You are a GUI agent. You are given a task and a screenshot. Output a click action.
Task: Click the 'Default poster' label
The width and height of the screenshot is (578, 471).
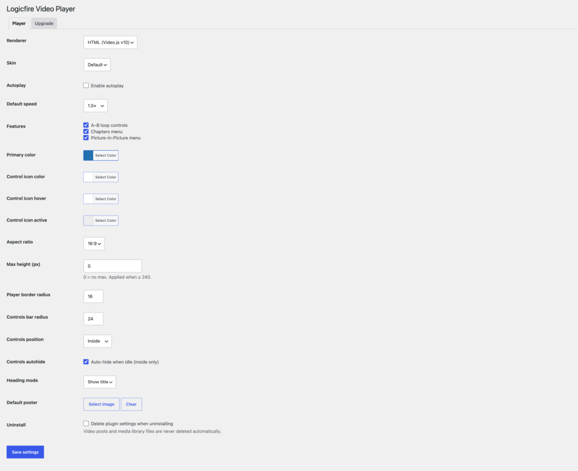(x=22, y=403)
